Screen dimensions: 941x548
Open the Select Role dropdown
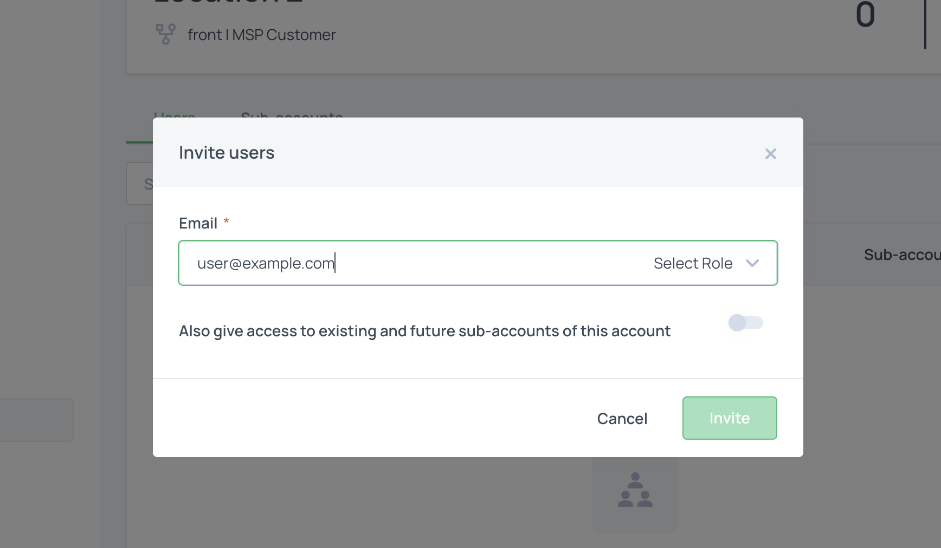point(693,263)
